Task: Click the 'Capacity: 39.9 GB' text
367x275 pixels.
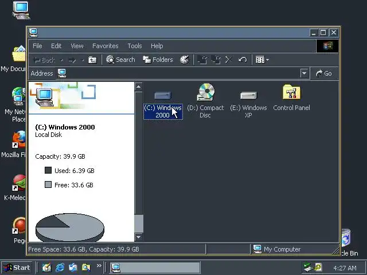Action: (60, 156)
